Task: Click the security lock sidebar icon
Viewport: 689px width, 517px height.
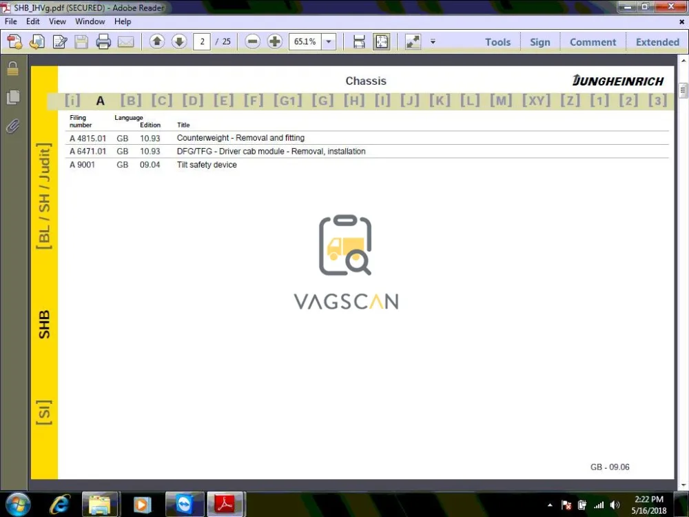Action: click(12, 68)
